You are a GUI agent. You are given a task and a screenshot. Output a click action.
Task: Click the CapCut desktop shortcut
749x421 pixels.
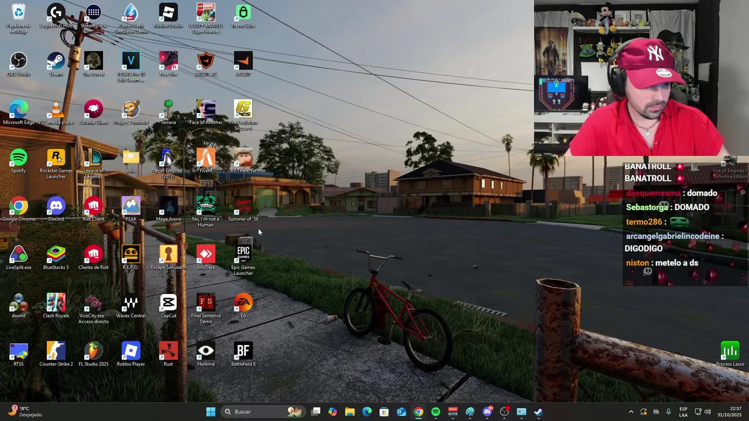point(169,306)
